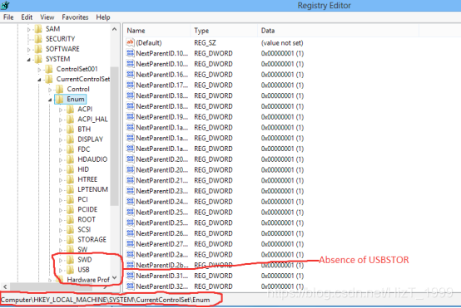Click the '(value not set)' data cell

coord(282,43)
